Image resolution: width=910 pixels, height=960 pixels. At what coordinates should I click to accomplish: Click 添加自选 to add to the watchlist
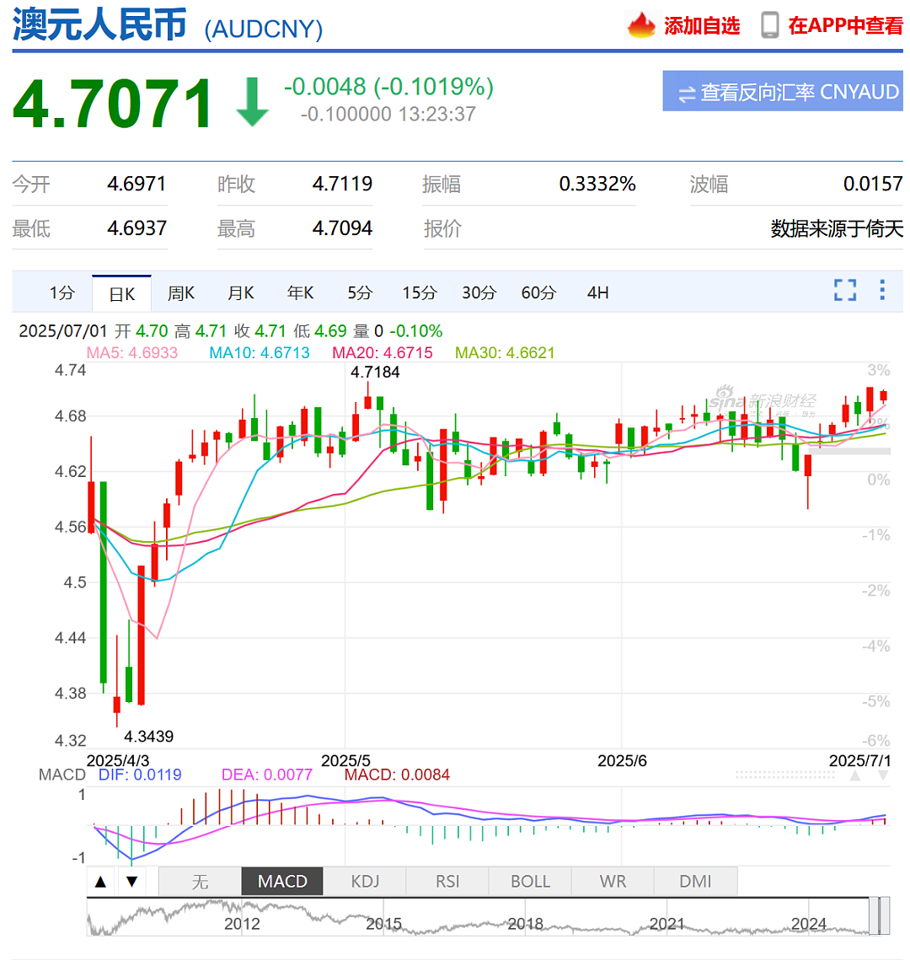tap(702, 26)
